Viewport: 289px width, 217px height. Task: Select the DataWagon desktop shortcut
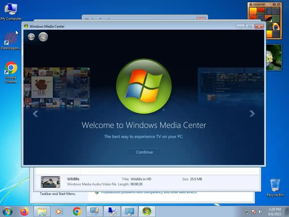pyautogui.click(x=11, y=41)
